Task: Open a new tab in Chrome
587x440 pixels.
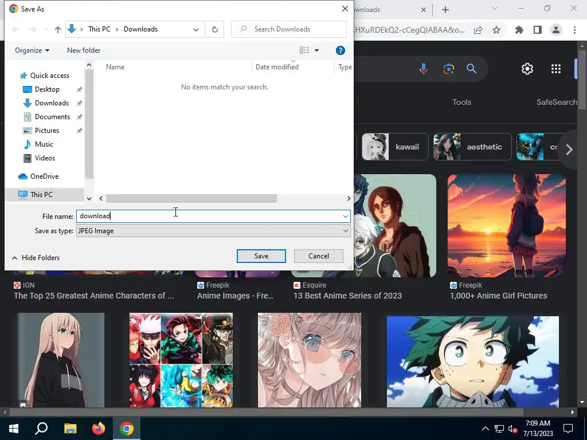Action: [445, 10]
